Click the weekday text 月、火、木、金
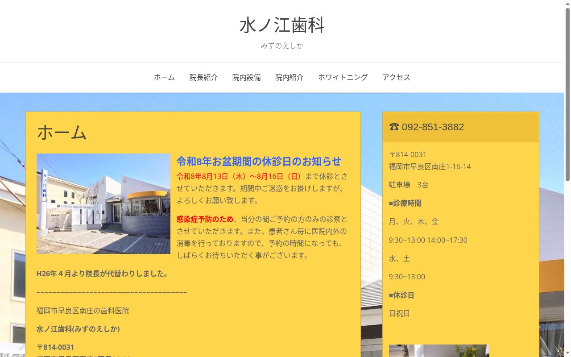571x357 pixels. coord(414,221)
